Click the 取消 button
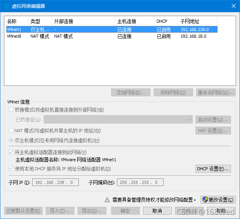 157,211
